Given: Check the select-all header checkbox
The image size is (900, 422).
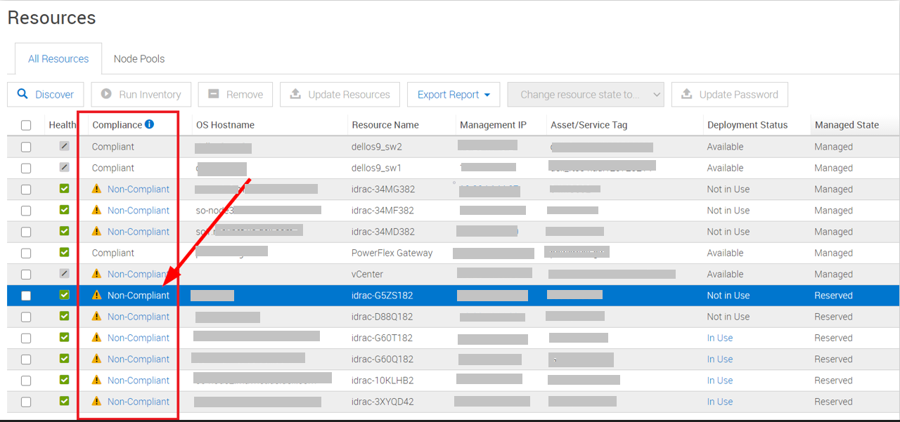Looking at the screenshot, I should pyautogui.click(x=26, y=124).
